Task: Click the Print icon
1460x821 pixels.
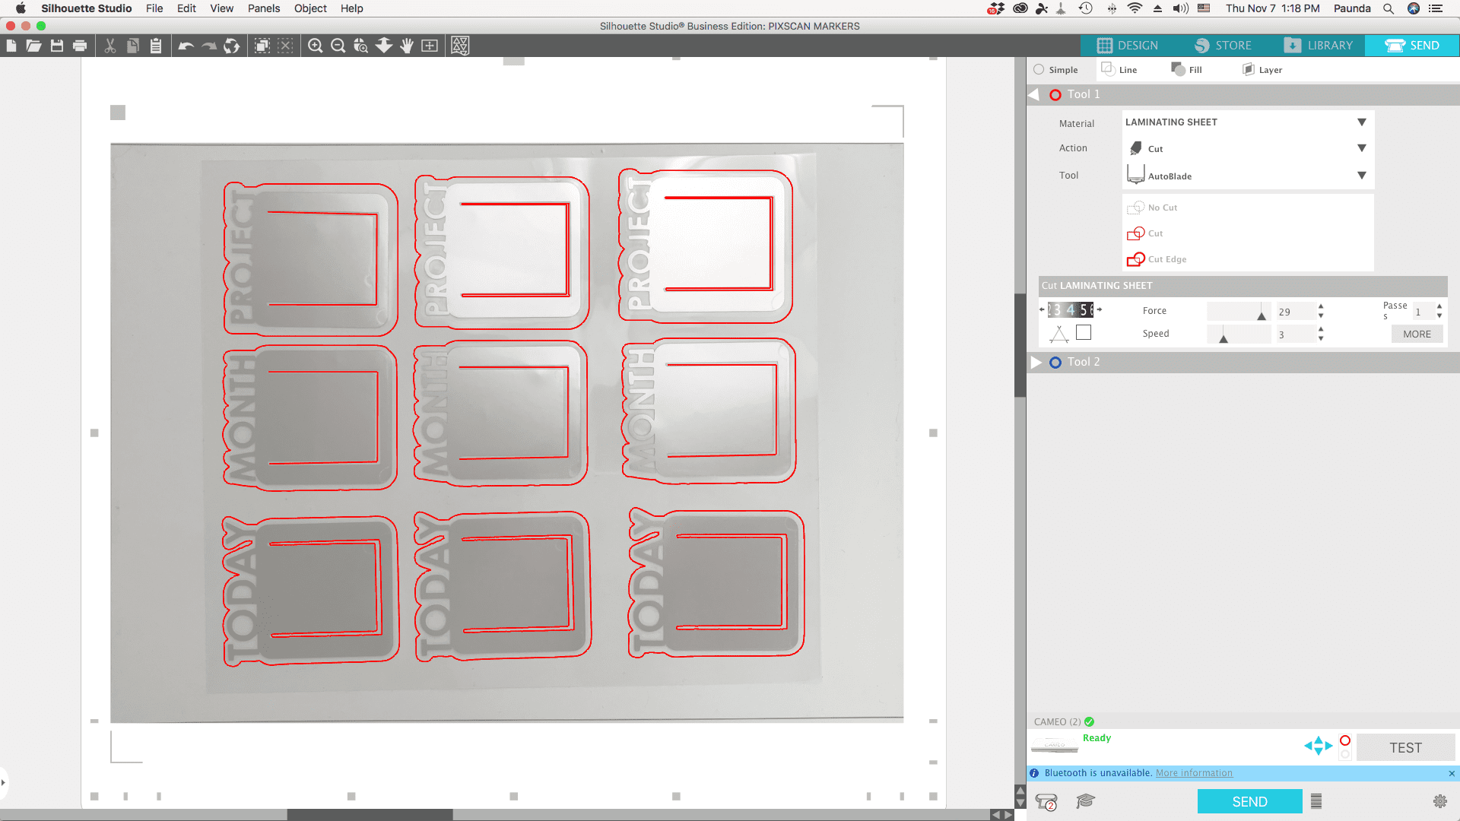Action: pyautogui.click(x=80, y=46)
